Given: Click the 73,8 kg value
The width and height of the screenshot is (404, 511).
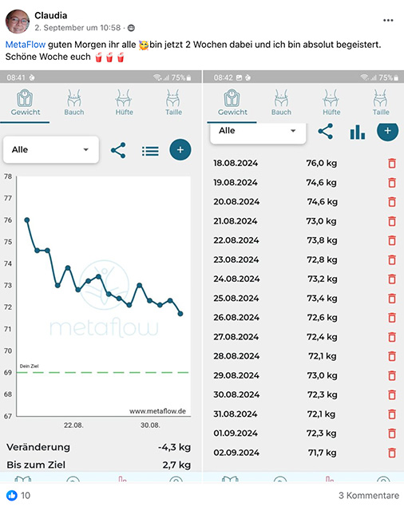Looking at the screenshot, I should point(322,240).
